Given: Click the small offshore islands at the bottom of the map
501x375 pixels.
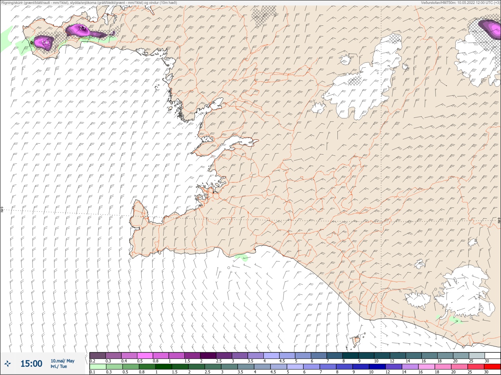Looking at the screenshot, I should tap(356, 340).
